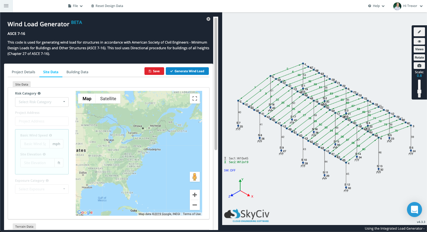
Task: Switch to the Building Data tab
Action: (x=77, y=72)
